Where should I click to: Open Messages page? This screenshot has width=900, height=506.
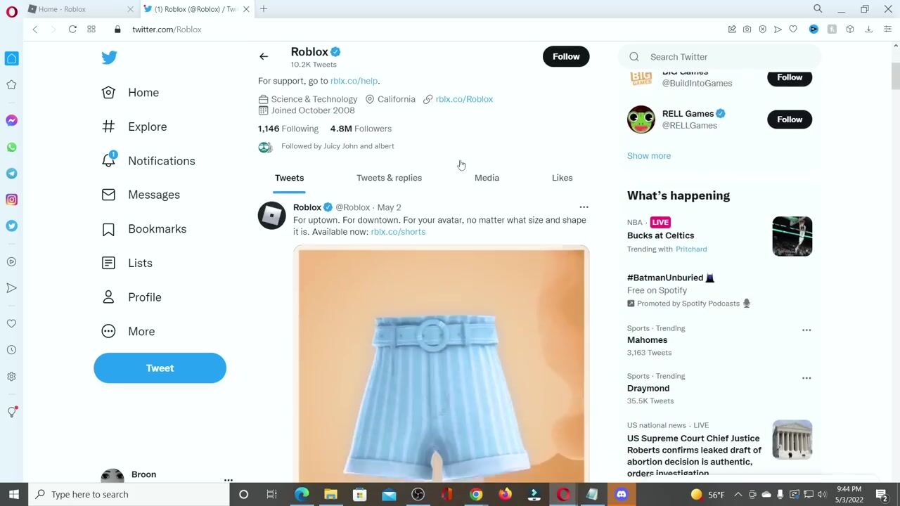click(x=141, y=195)
